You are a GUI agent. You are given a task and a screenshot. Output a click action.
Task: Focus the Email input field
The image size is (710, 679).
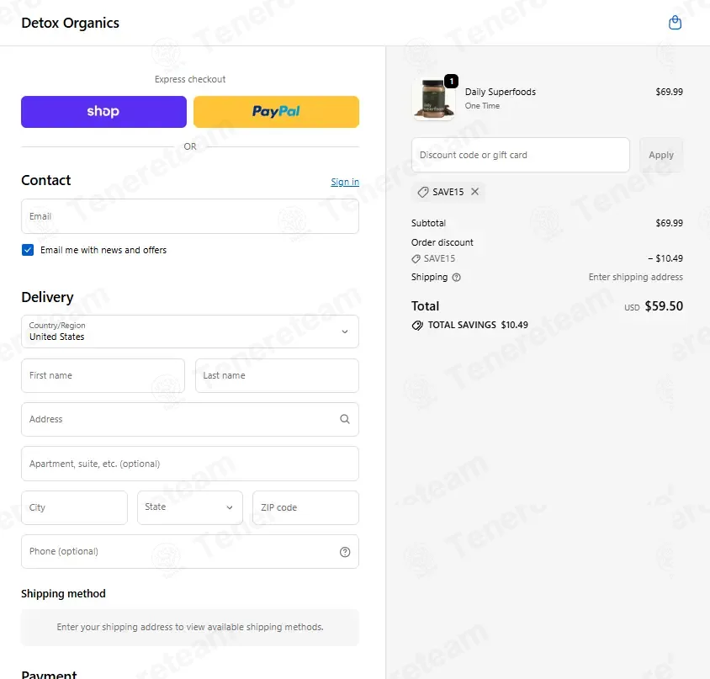point(190,216)
